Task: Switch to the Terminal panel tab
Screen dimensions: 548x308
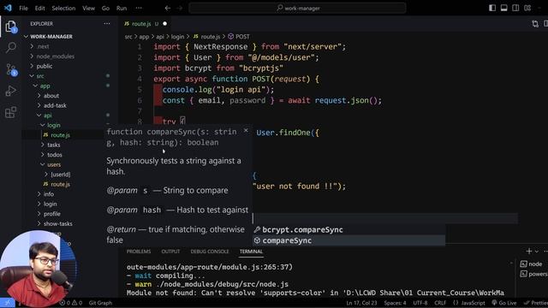Action: 251,252
